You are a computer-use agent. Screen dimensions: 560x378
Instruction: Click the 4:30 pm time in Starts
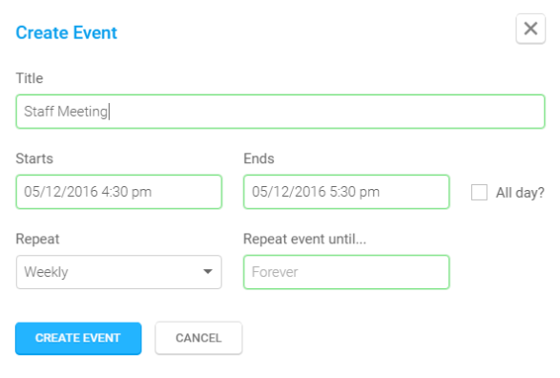[127, 192]
